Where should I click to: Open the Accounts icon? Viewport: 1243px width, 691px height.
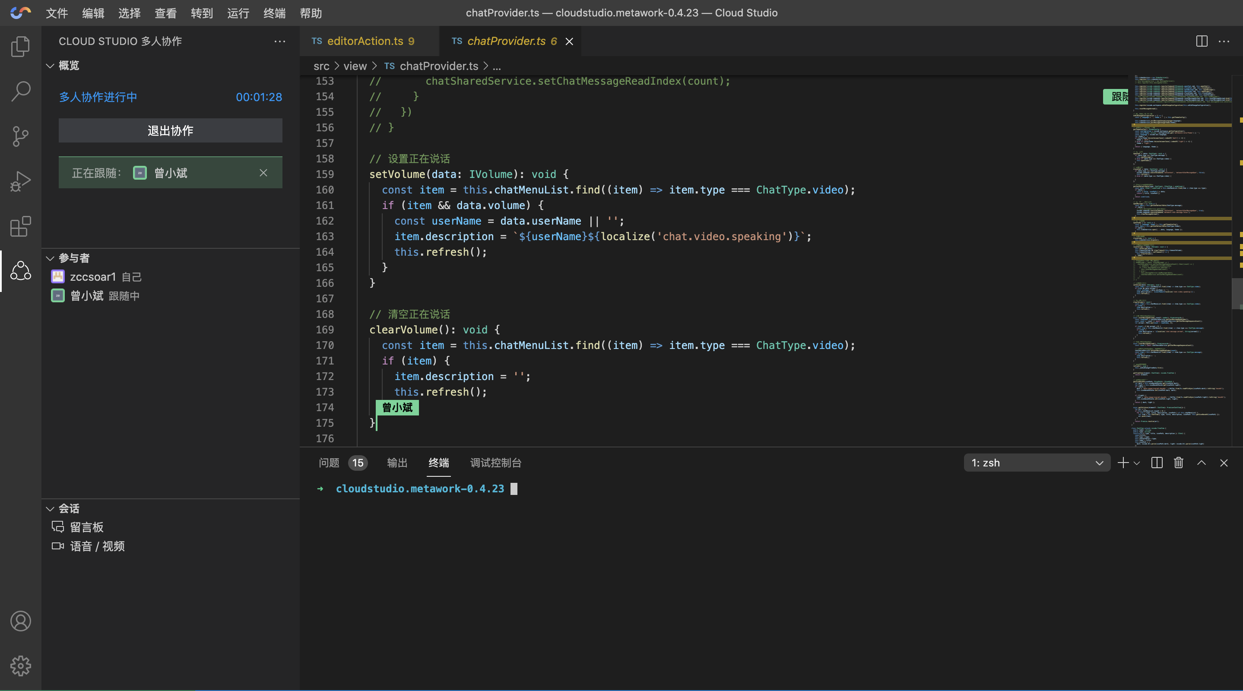[x=20, y=621]
